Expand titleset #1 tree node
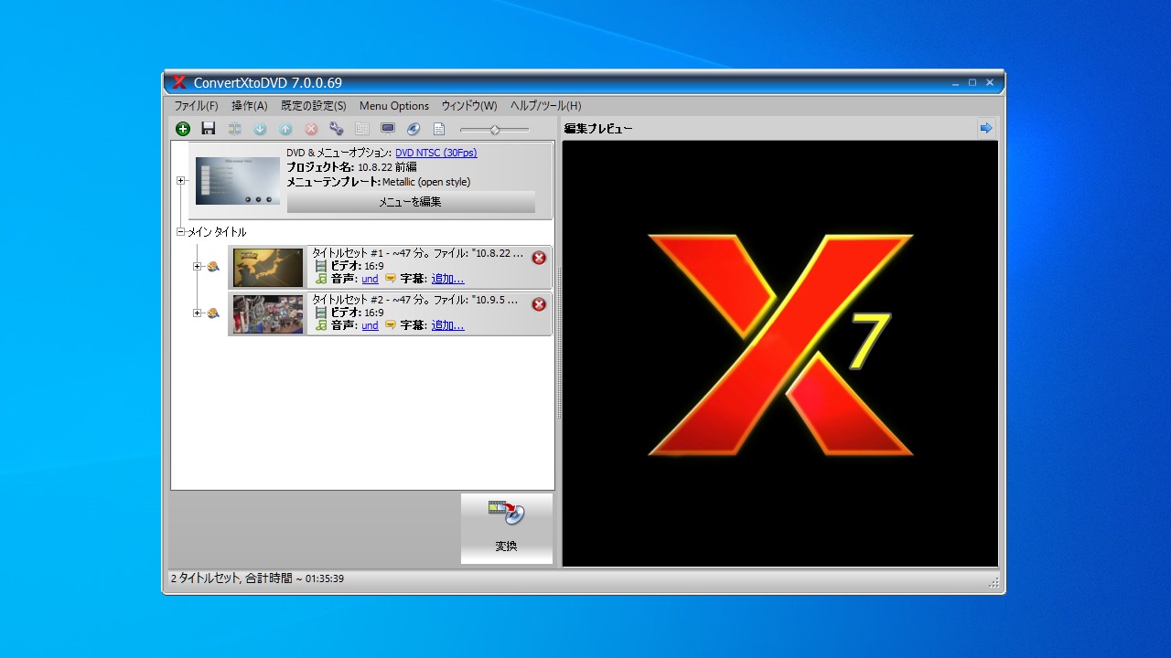The width and height of the screenshot is (1171, 658). tap(197, 267)
